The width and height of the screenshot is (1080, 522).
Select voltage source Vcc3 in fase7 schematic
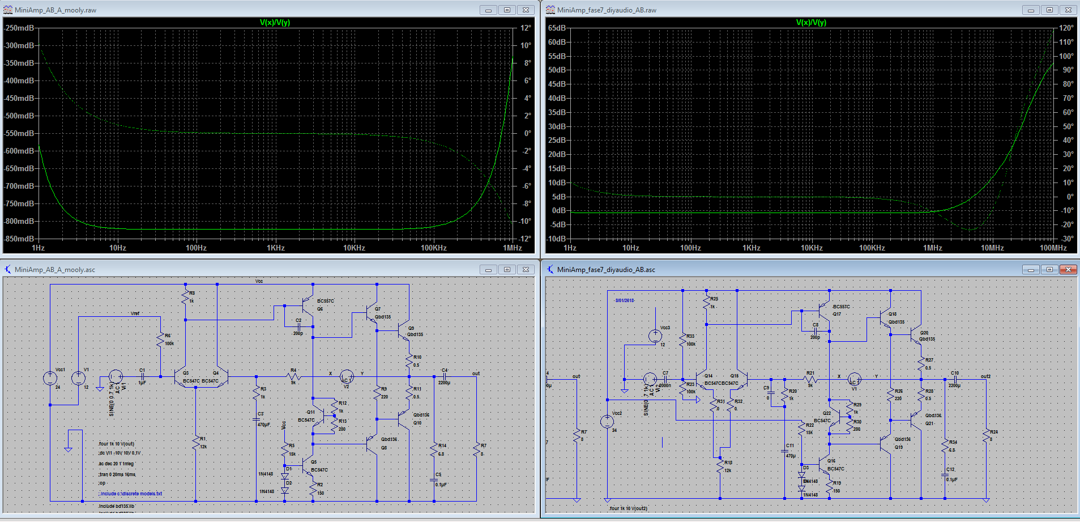pyautogui.click(x=655, y=336)
